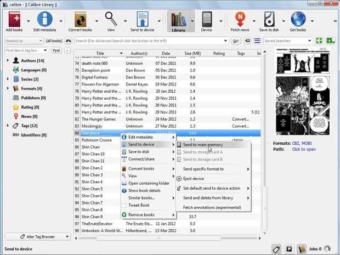This screenshot has width=340, height=255.
Task: Select the Library toolbar icon
Action: click(178, 20)
